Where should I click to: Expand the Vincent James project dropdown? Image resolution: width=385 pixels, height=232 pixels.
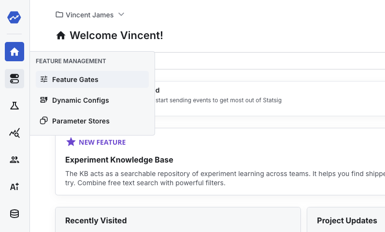121,14
